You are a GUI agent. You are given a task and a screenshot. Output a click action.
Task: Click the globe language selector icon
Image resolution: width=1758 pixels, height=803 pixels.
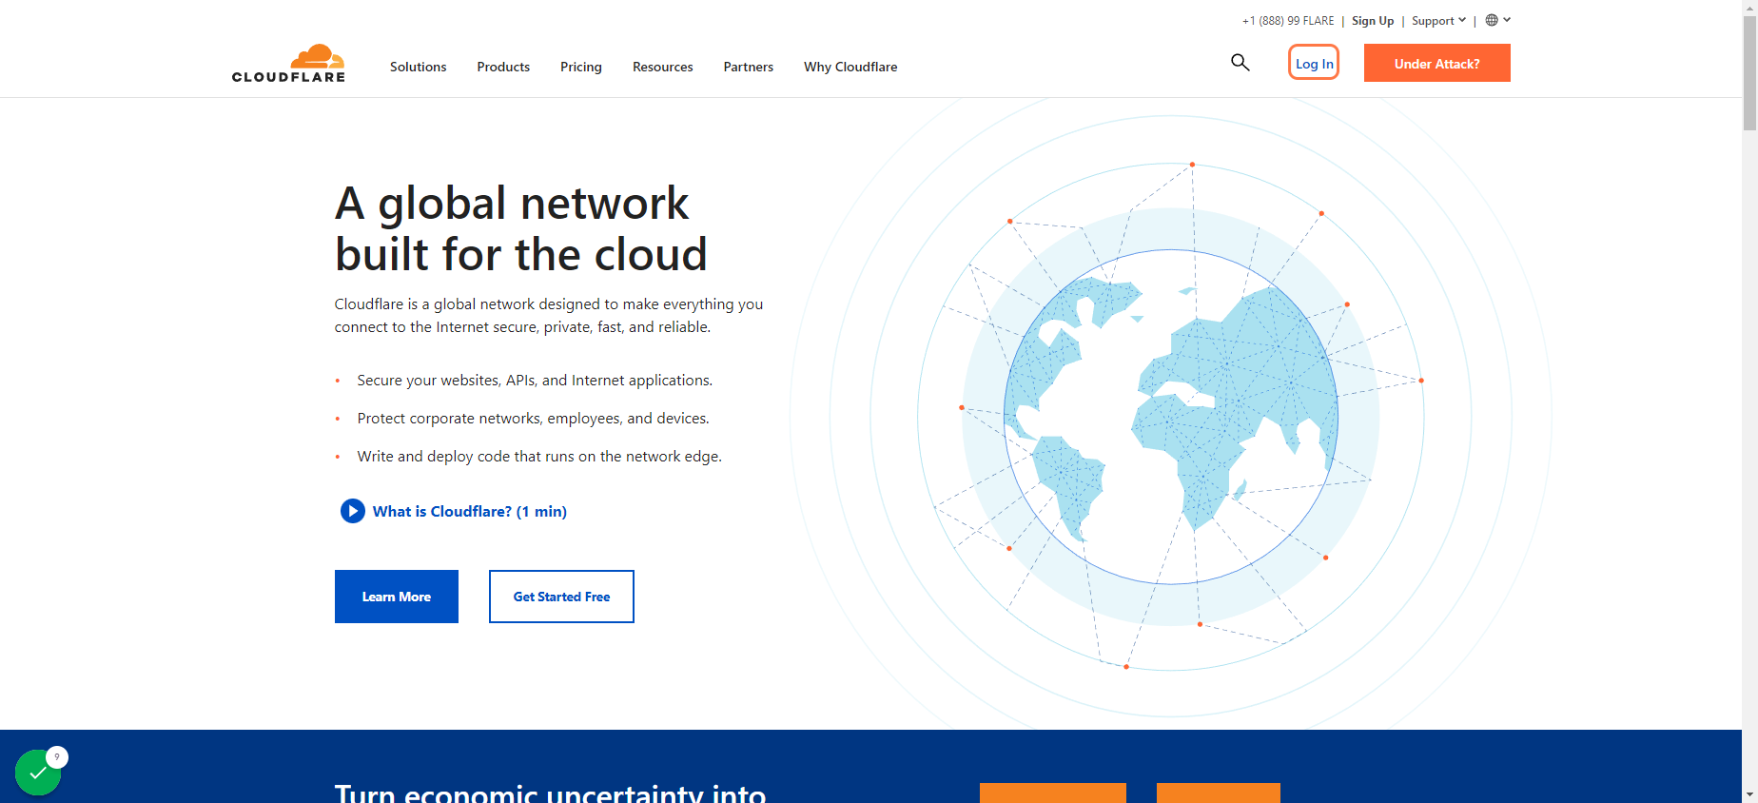(1492, 20)
